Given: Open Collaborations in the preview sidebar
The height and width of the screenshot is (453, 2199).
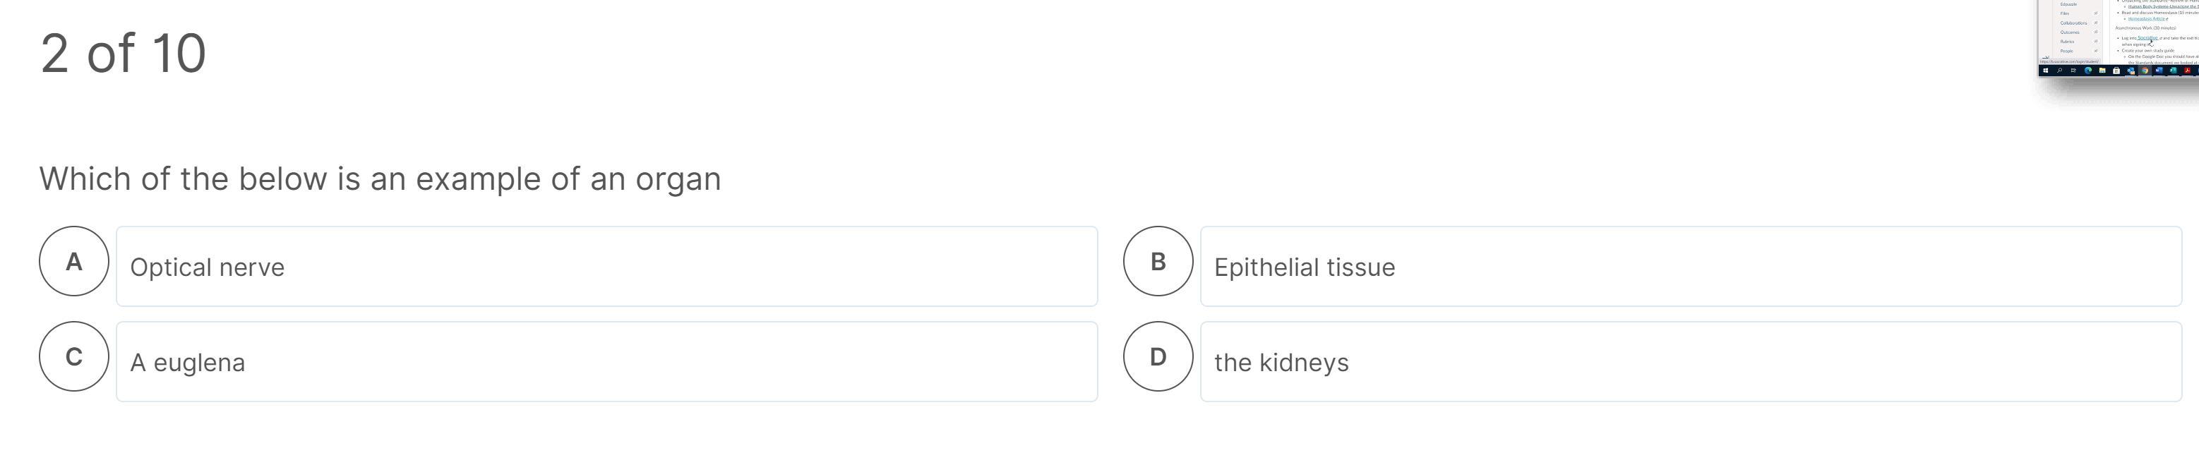Looking at the screenshot, I should pos(2073,23).
